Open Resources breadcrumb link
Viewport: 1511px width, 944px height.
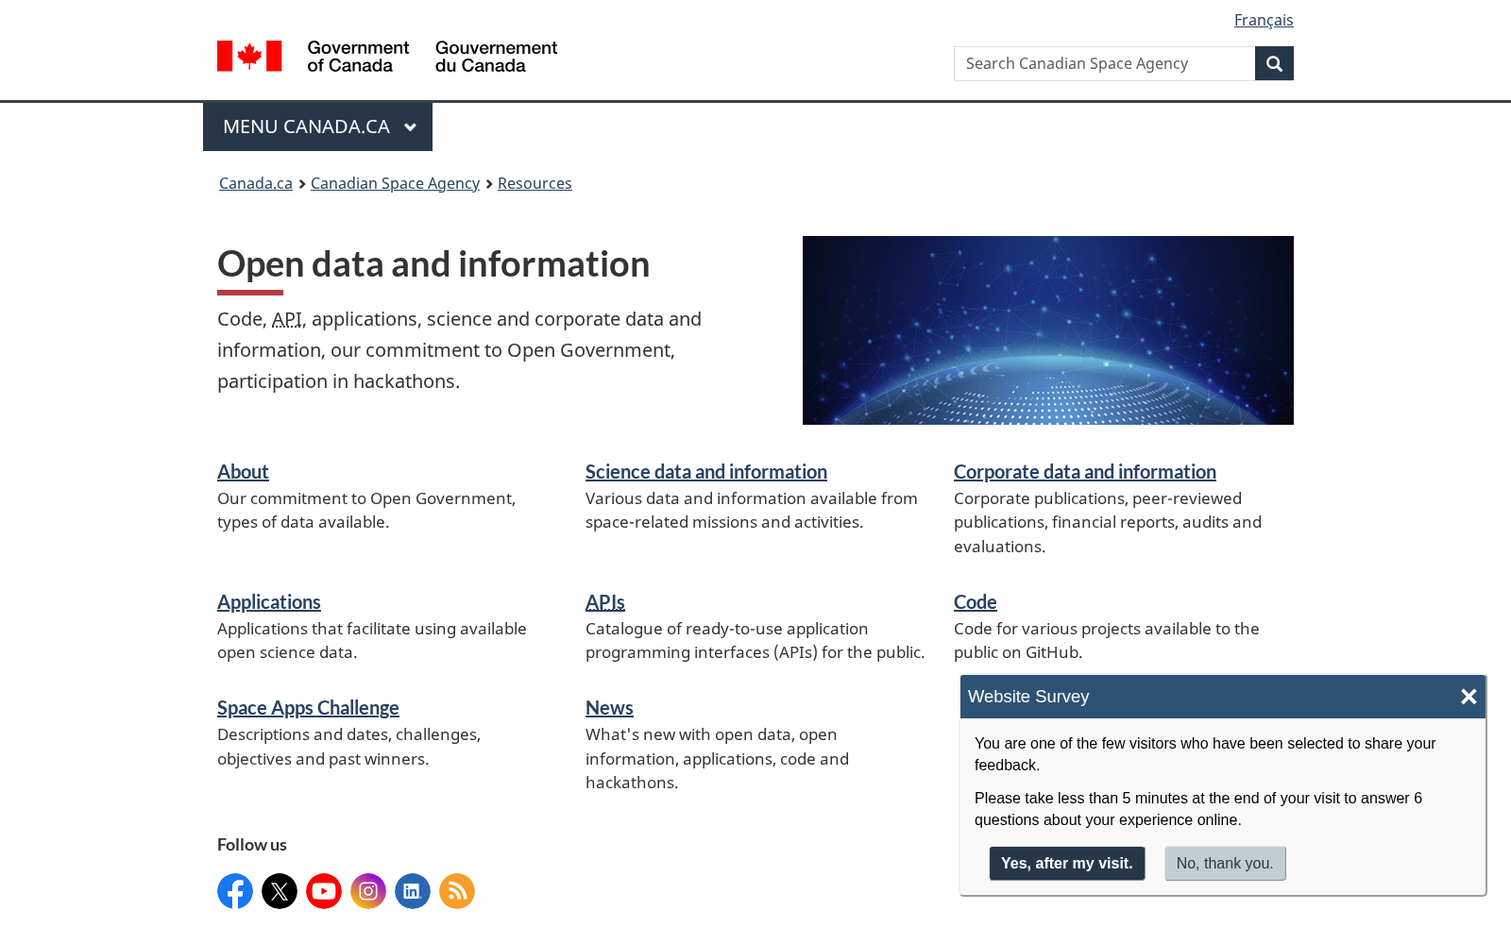coord(535,183)
